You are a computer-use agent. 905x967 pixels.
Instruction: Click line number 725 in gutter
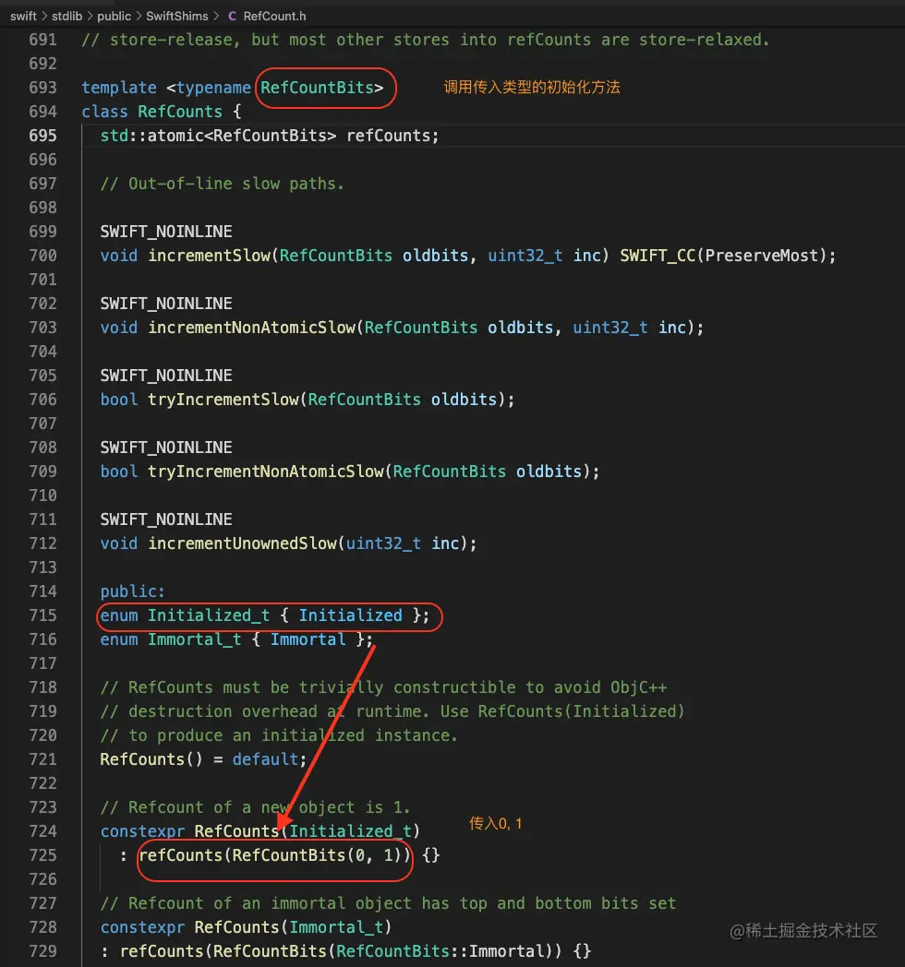[42, 855]
